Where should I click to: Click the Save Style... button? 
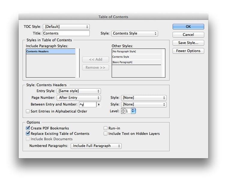[x=188, y=43]
